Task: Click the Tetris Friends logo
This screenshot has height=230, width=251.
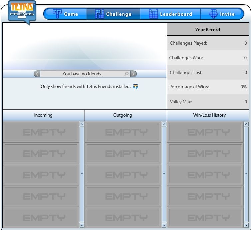Action: pos(22,12)
